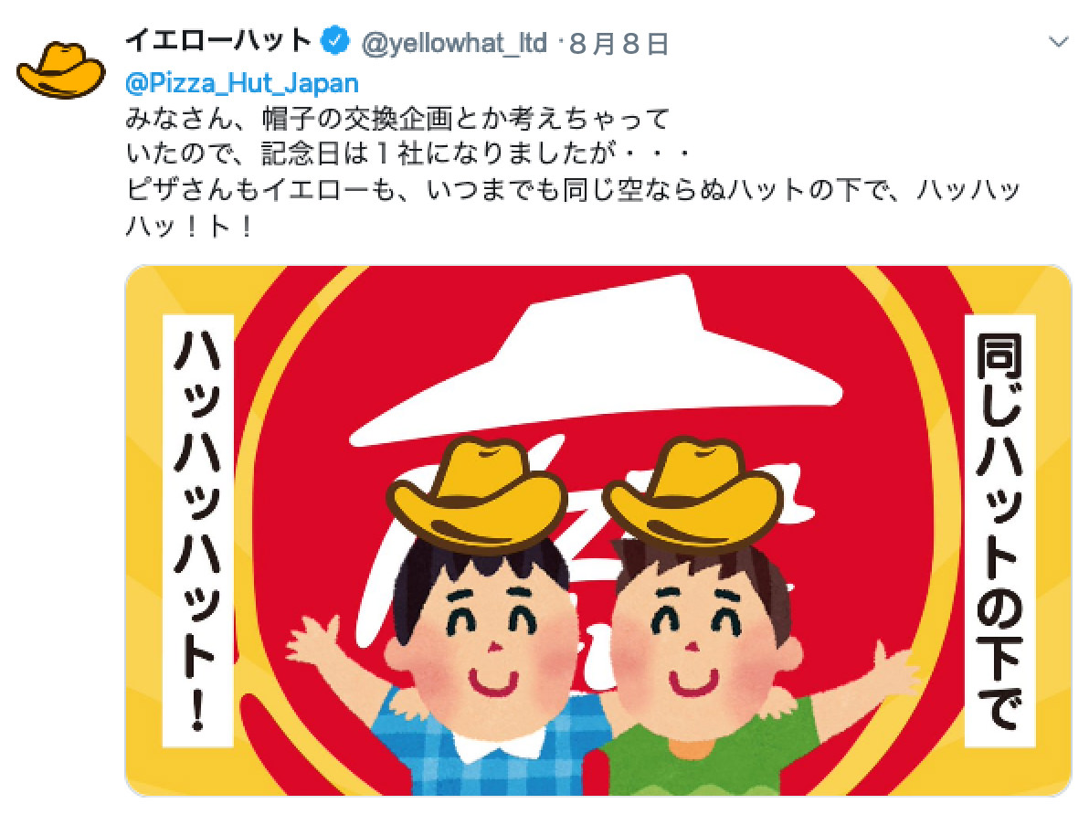Click the left boy's yellow cowboy hat
The width and height of the screenshot is (1089, 825).
477,496
